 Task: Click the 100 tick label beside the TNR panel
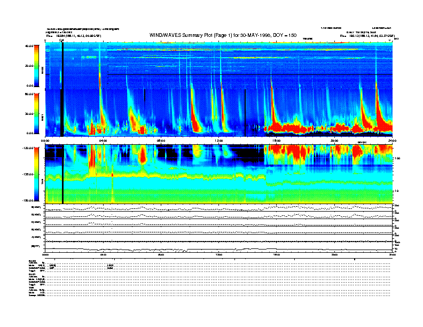pyautogui.click(x=397, y=158)
